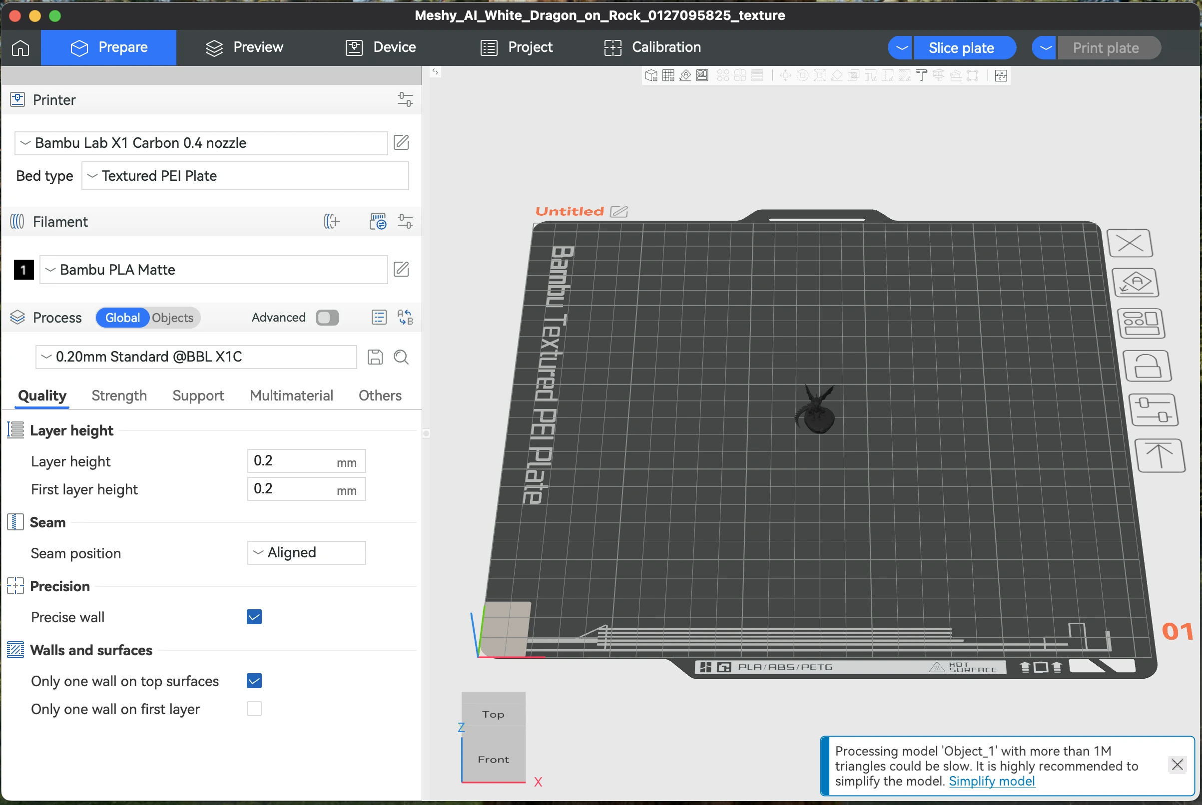Click the Text shape tool icon

[921, 76]
